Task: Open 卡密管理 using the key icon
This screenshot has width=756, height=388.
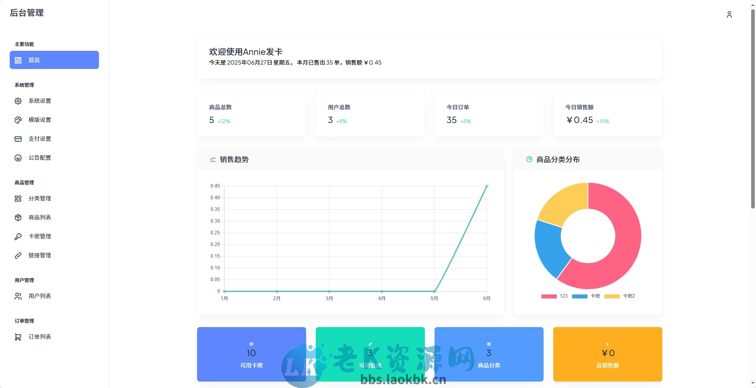Action: click(18, 236)
